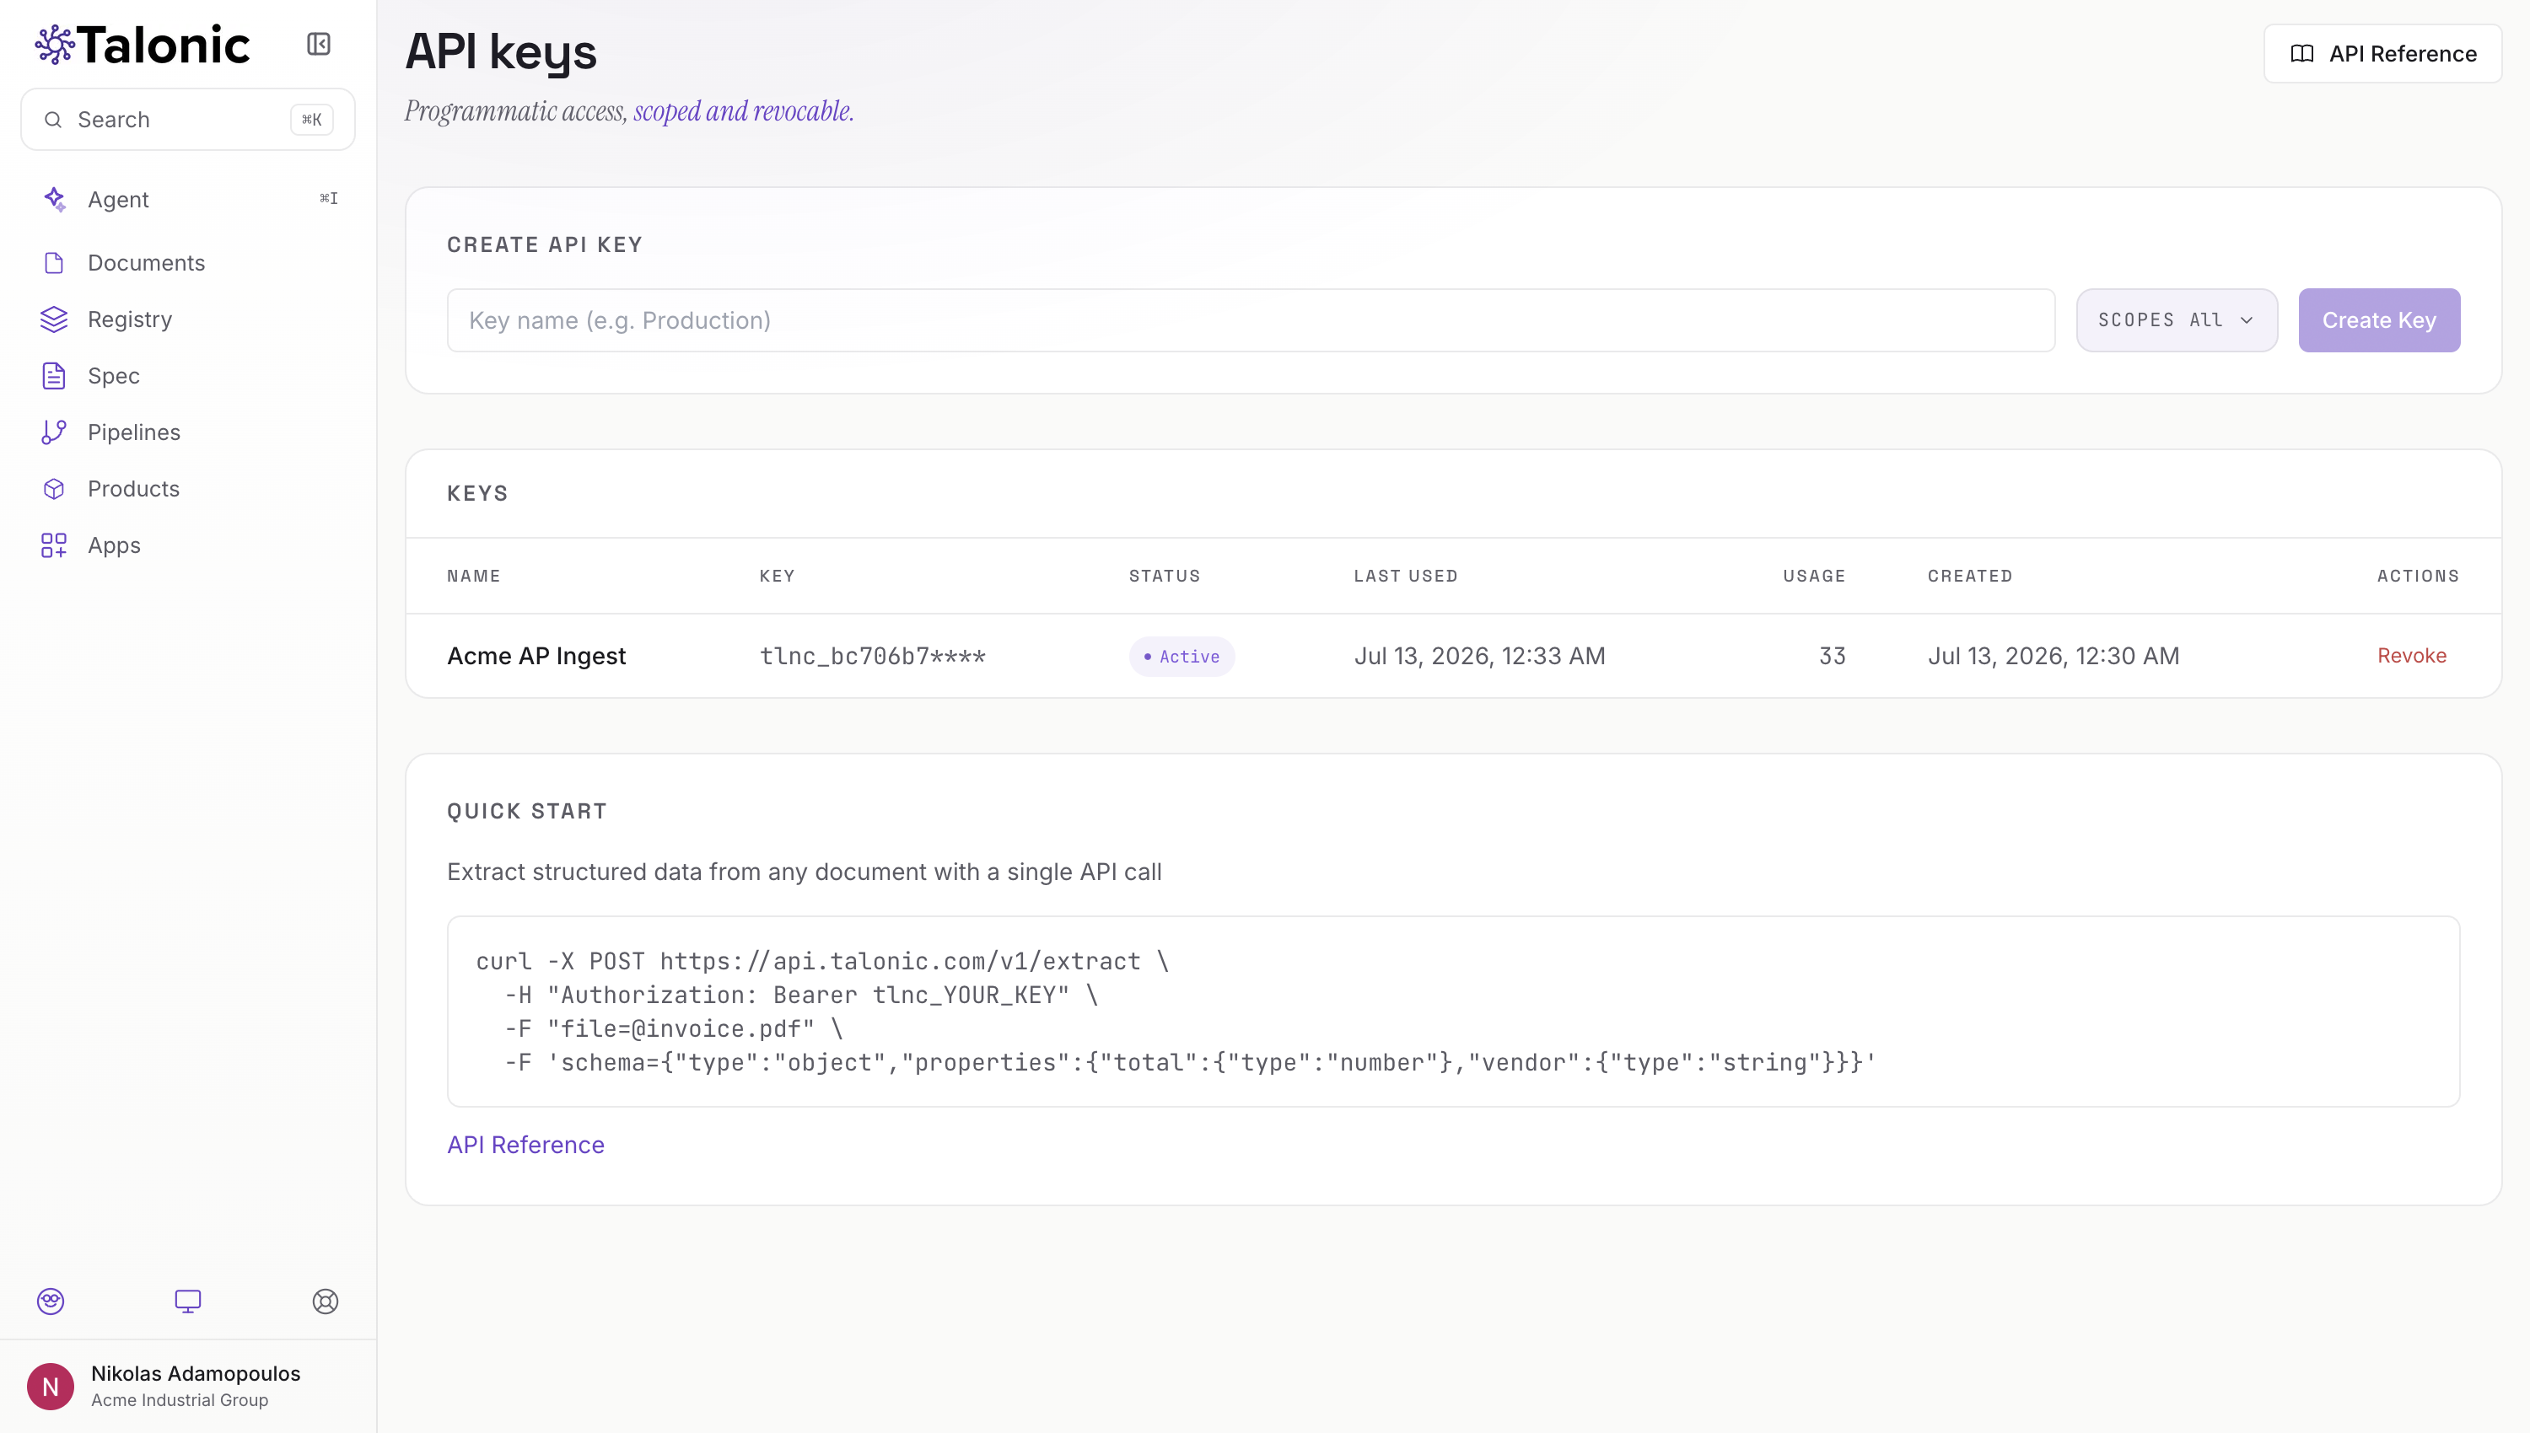Click the hearts face icon in sidebar footer

click(51, 1302)
